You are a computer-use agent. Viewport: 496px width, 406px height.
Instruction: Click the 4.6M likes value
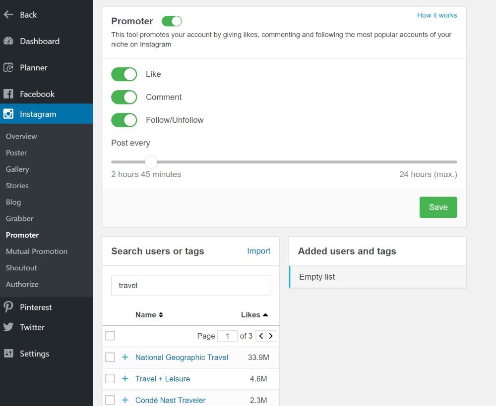click(x=258, y=379)
